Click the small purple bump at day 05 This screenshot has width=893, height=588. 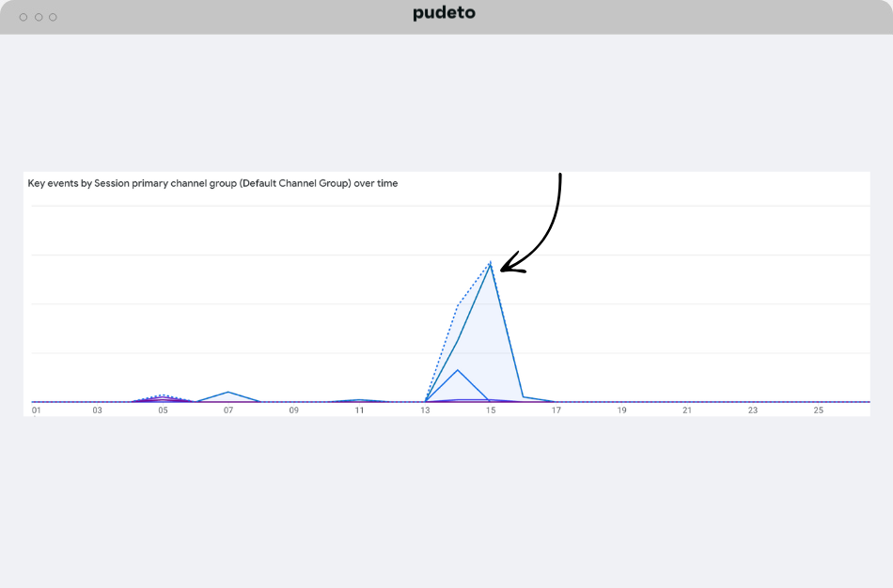163,399
